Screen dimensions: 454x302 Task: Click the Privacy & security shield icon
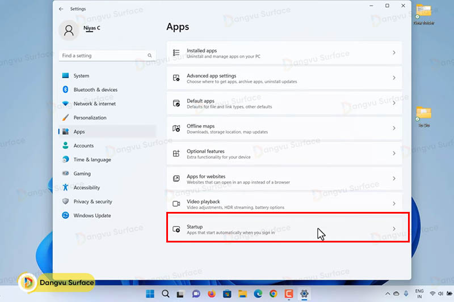click(65, 202)
